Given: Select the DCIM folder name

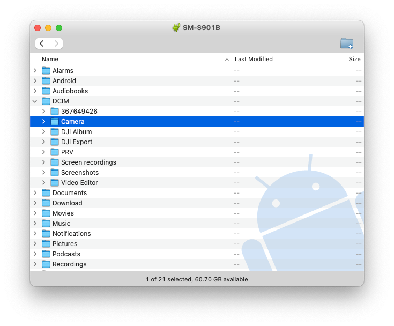Looking at the screenshot, I should (x=61, y=101).
